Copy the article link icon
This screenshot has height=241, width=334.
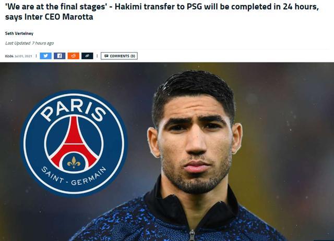87,56
